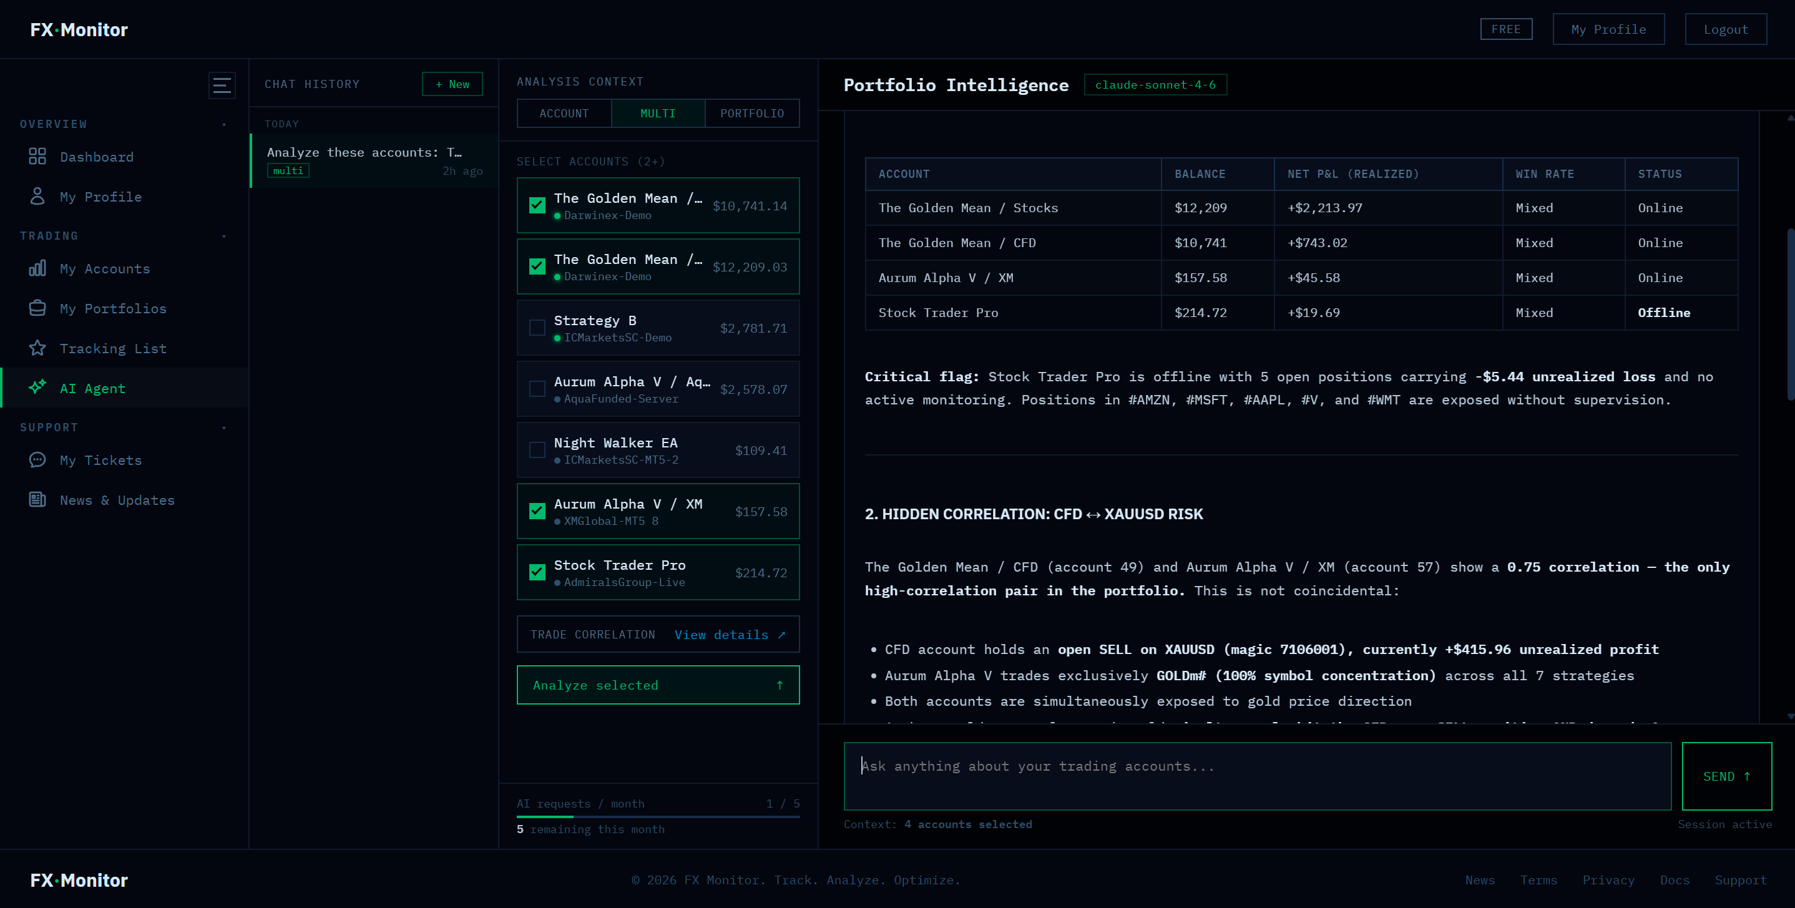Click the Logout button
This screenshot has height=908, width=1795.
pos(1725,29)
